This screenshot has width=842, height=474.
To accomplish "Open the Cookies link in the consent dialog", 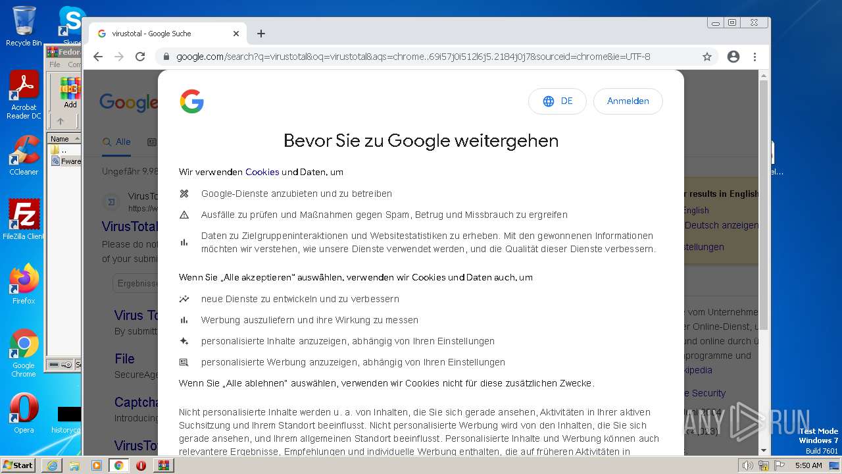I will click(x=262, y=172).
